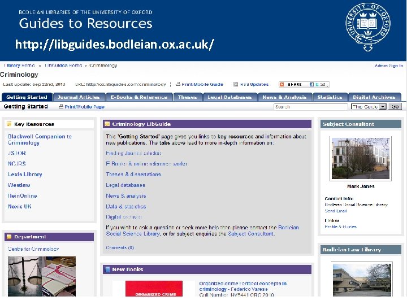Click the Admin Sign In link
The image size is (407, 305).
(388, 66)
